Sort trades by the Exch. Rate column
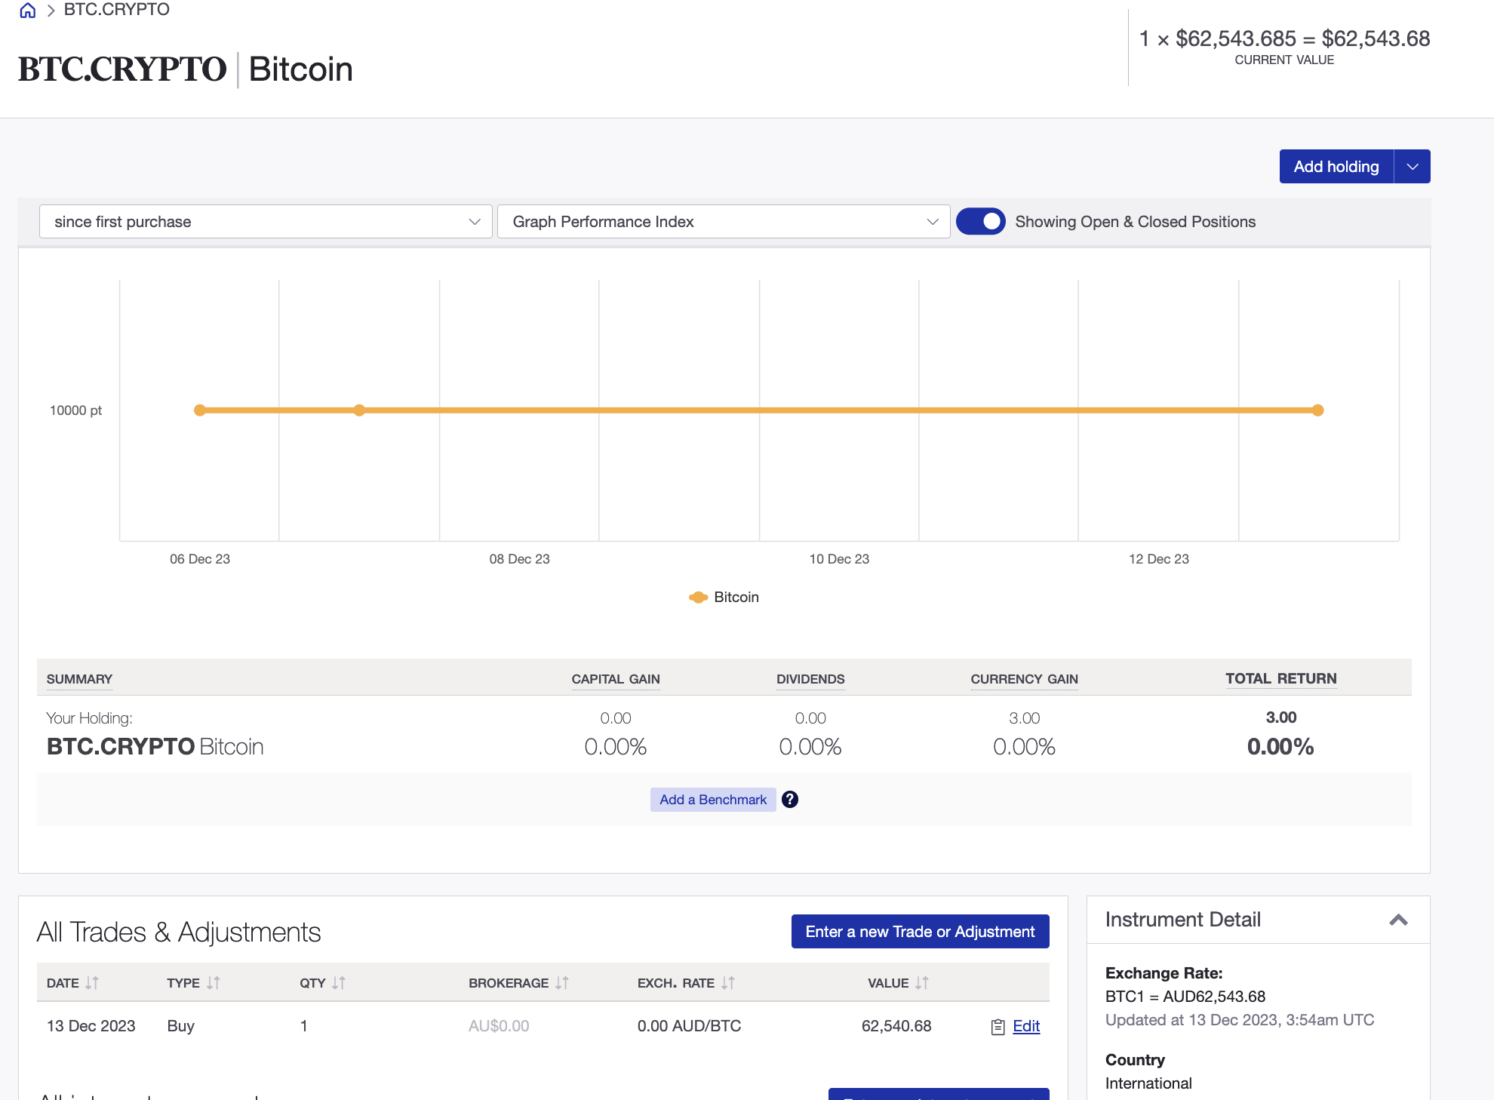The height and width of the screenshot is (1100, 1494). [727, 982]
